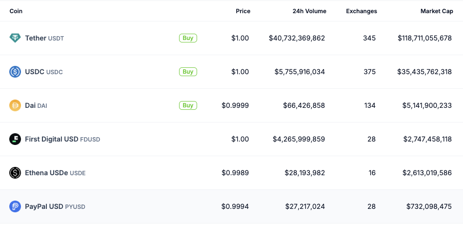Click the First Digital USD logo icon
Image resolution: width=463 pixels, height=225 pixels.
point(15,139)
